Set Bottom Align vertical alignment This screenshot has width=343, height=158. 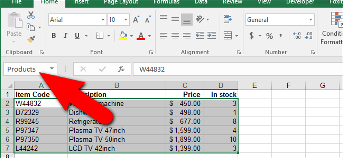tap(187, 20)
